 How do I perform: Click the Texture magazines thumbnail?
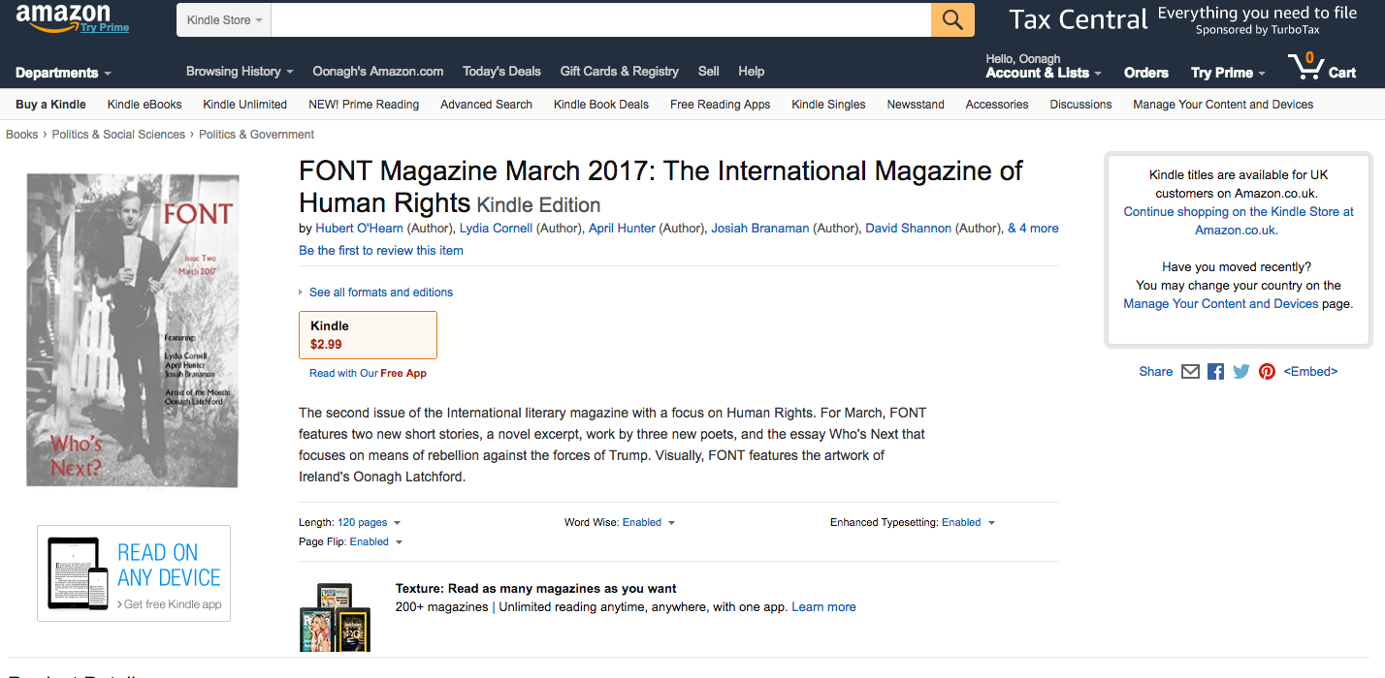tap(336, 617)
